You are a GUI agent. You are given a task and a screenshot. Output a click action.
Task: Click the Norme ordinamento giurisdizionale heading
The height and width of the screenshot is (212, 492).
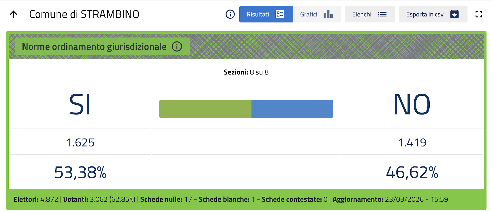[94, 47]
